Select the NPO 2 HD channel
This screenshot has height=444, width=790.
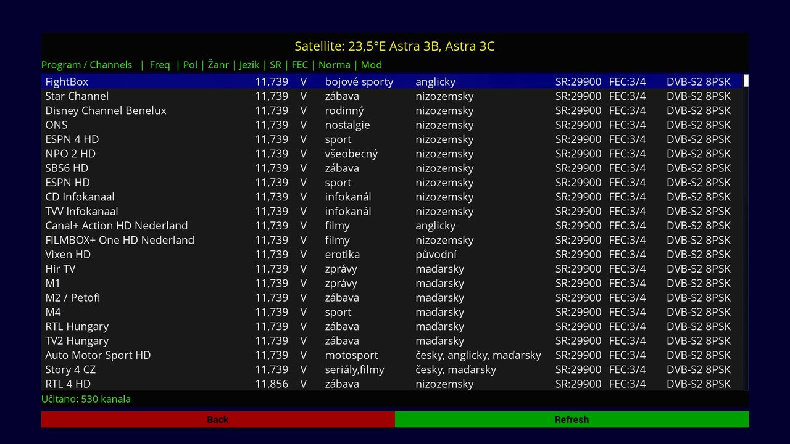coord(392,154)
